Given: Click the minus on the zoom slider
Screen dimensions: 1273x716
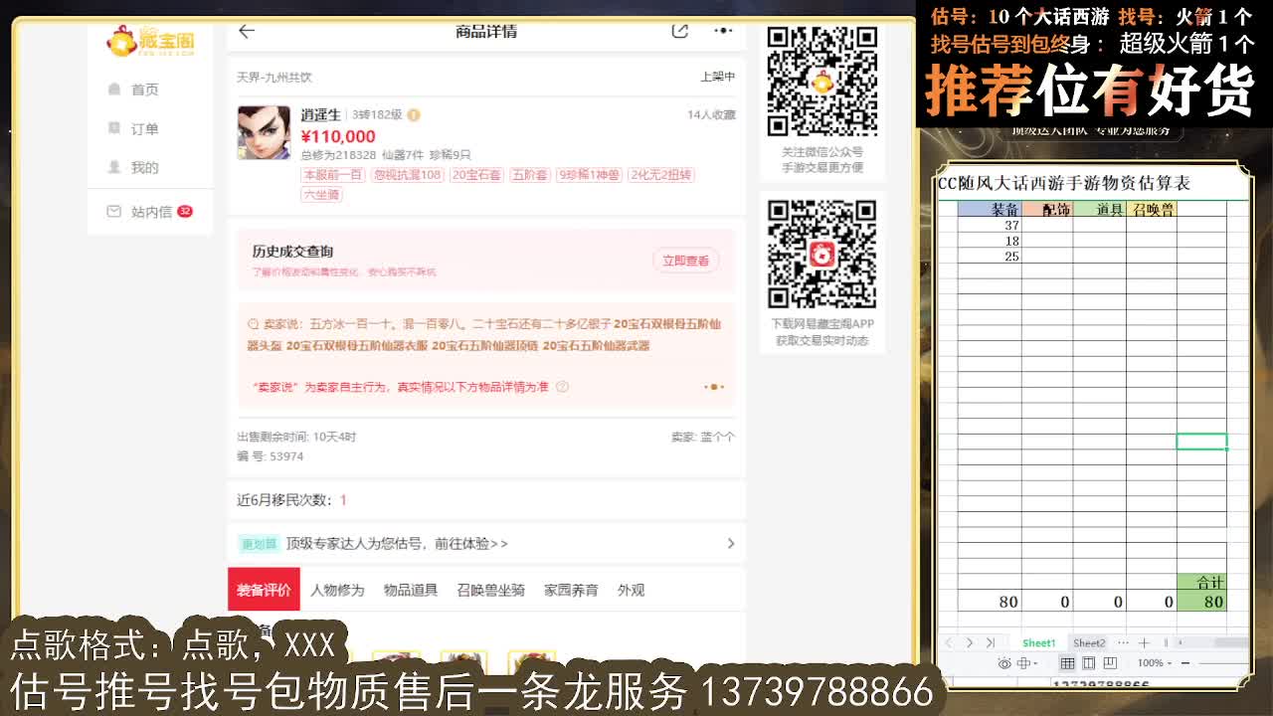Looking at the screenshot, I should (x=1185, y=662).
